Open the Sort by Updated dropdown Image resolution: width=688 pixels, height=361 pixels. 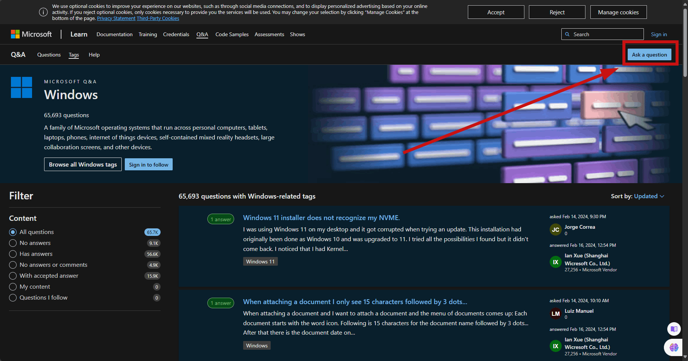[649, 196]
